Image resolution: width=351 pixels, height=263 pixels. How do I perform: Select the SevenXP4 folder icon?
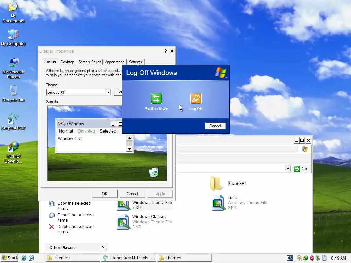coord(216,184)
